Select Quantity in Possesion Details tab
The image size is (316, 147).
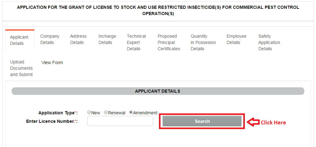click(203, 42)
